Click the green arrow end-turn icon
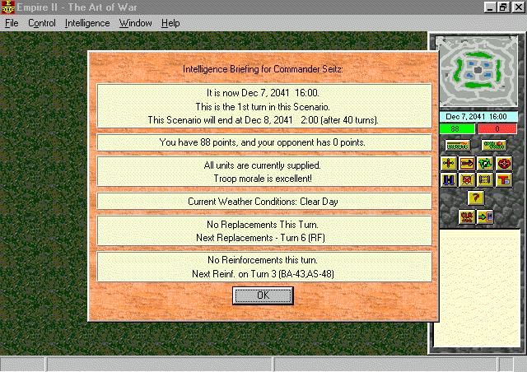The height and width of the screenshot is (372, 527). pos(485,216)
